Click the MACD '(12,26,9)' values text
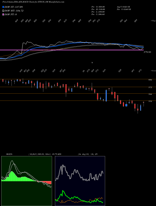 coord(43,154)
